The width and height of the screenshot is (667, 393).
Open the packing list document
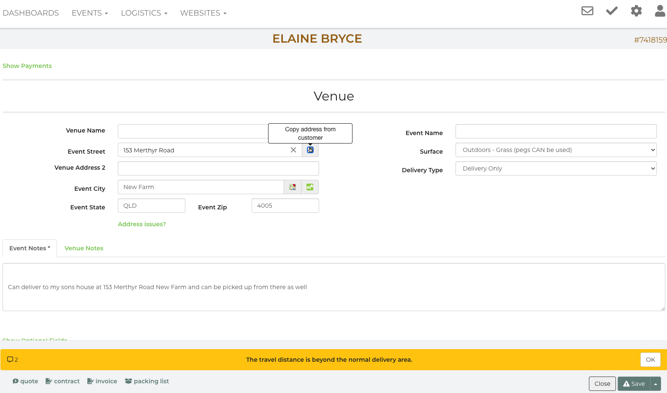[x=147, y=381]
